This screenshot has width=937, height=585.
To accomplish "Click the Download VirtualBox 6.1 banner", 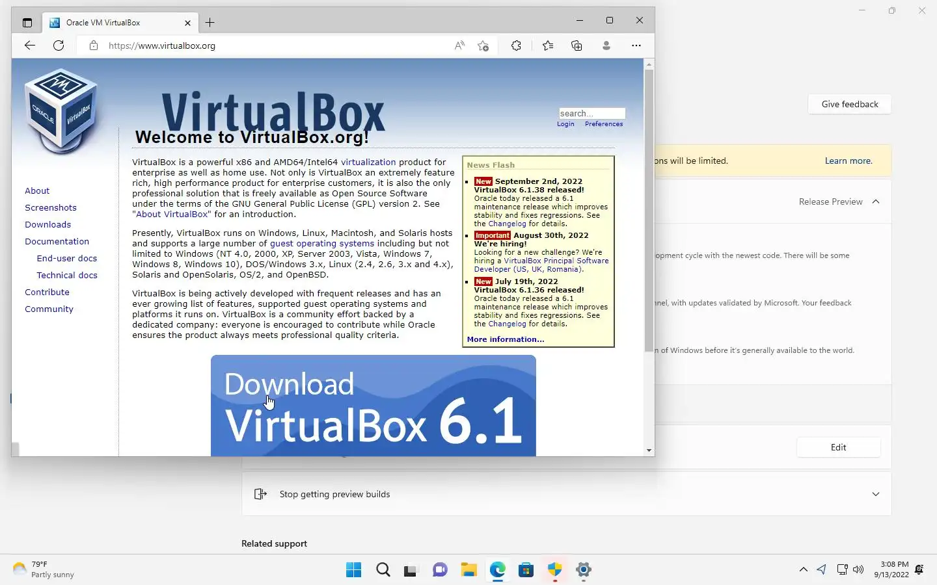I will [x=373, y=406].
